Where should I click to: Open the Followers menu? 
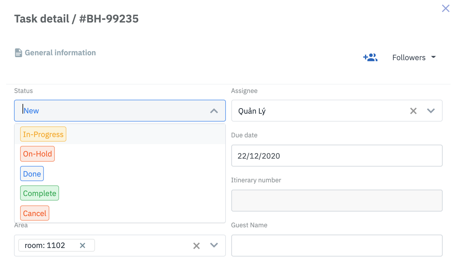(413, 57)
